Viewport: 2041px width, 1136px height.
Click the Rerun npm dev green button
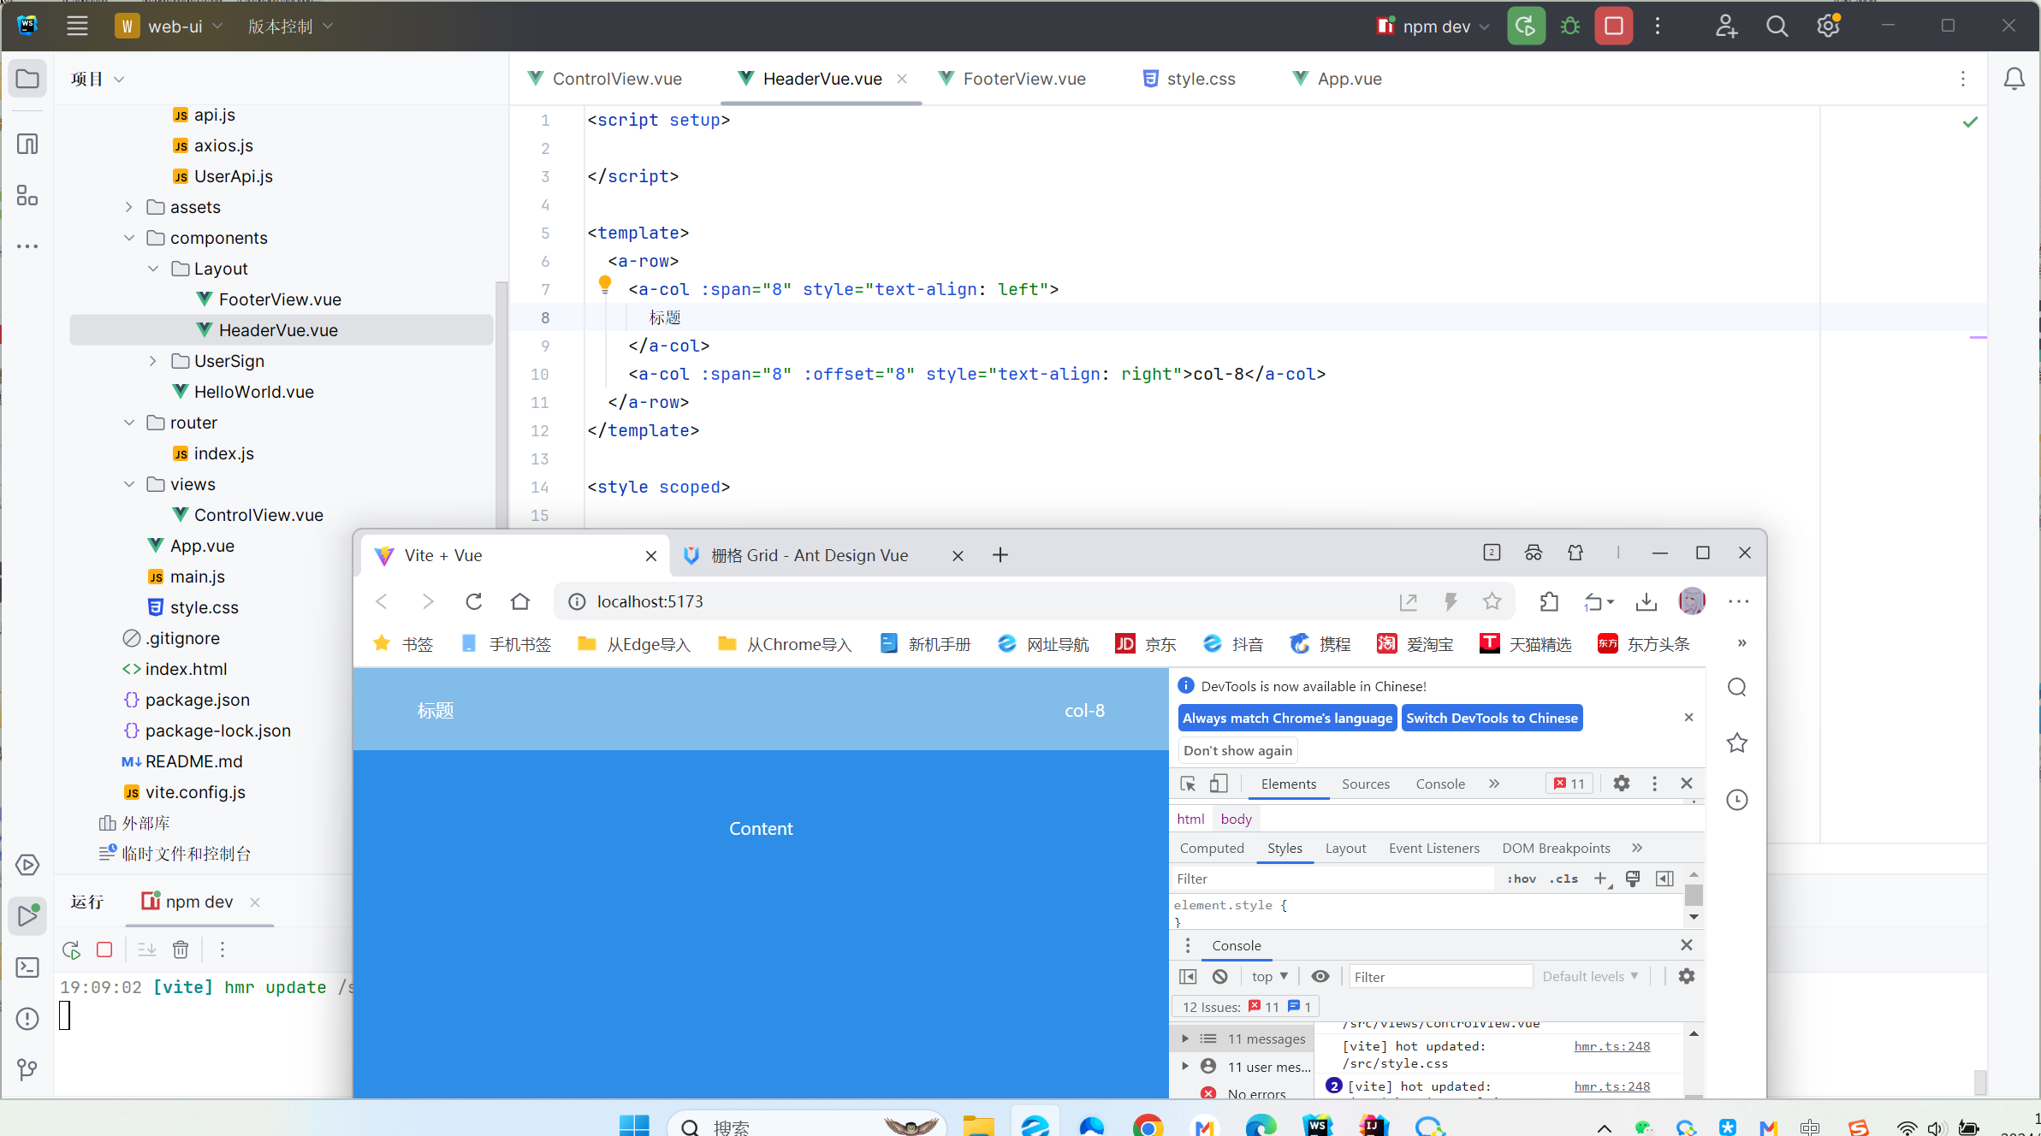click(1526, 26)
